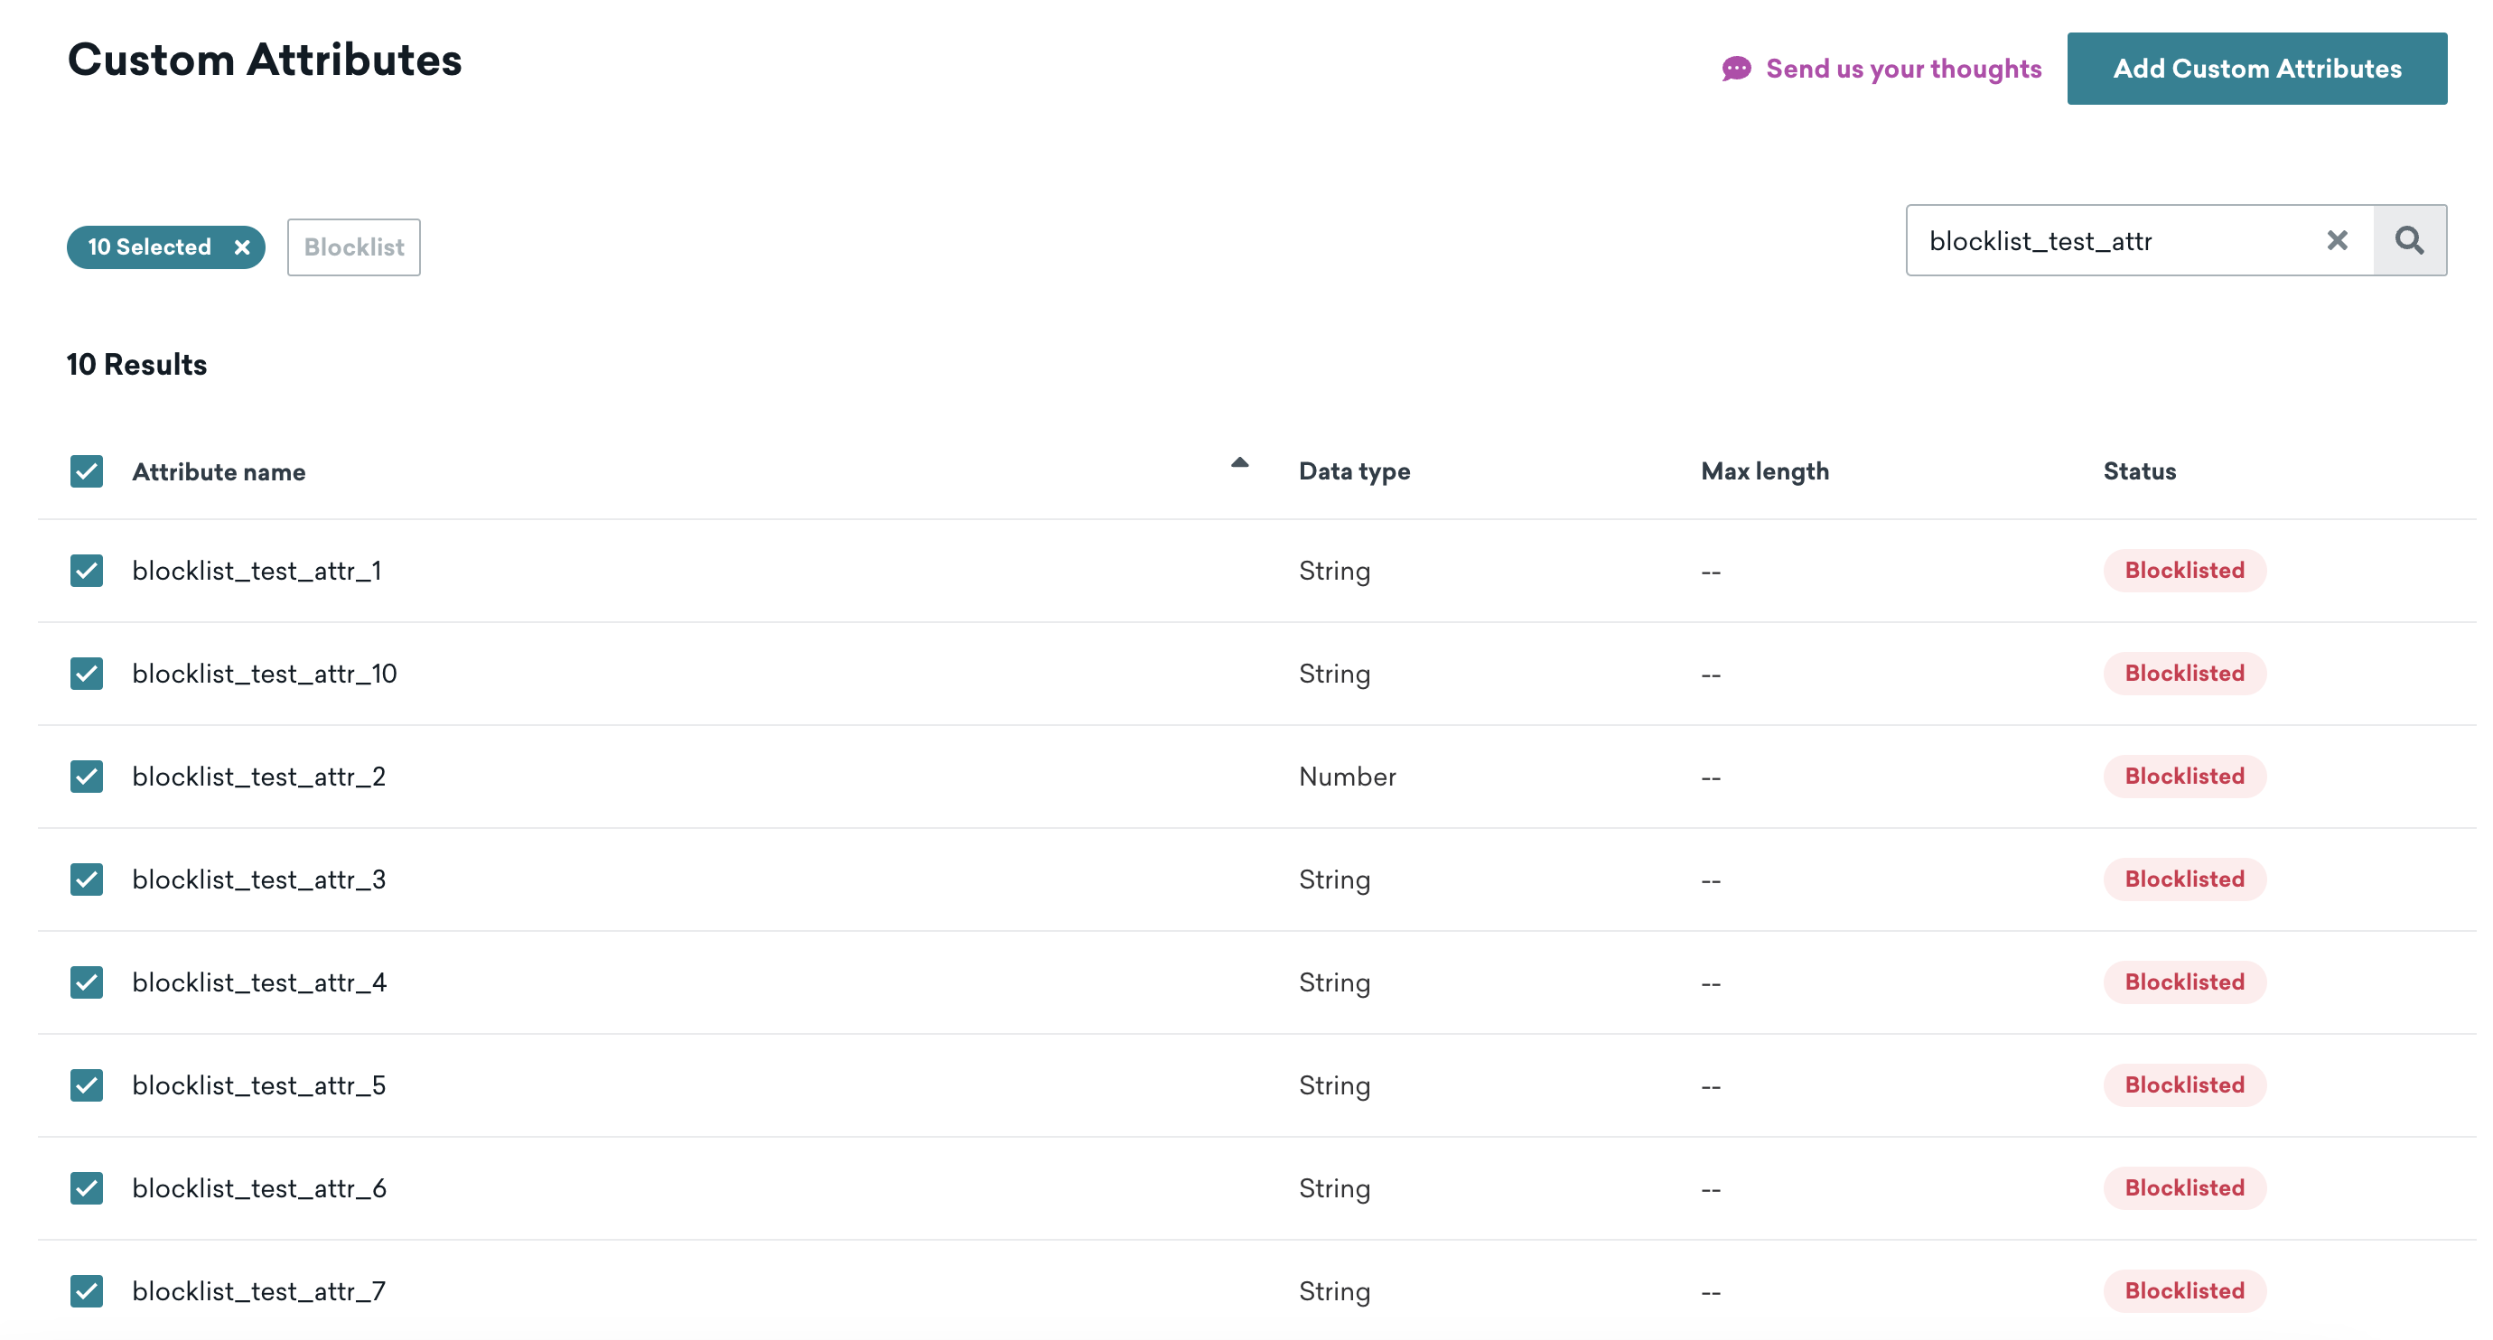Click the search magnifier icon
The image size is (2493, 1340).
2411,241
